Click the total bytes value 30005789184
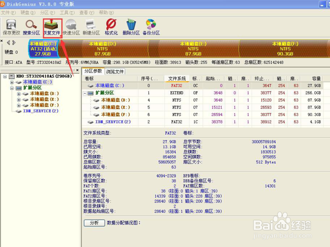 tap(264, 142)
